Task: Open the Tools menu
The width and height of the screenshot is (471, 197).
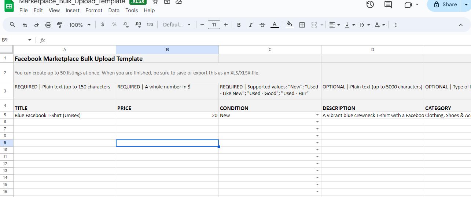Action: (x=132, y=10)
